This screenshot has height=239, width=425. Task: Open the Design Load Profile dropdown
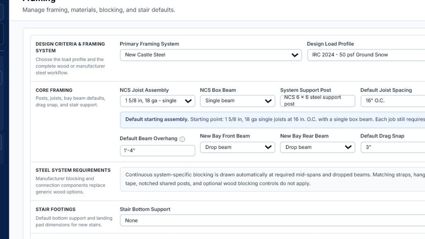pyautogui.click(x=366, y=55)
